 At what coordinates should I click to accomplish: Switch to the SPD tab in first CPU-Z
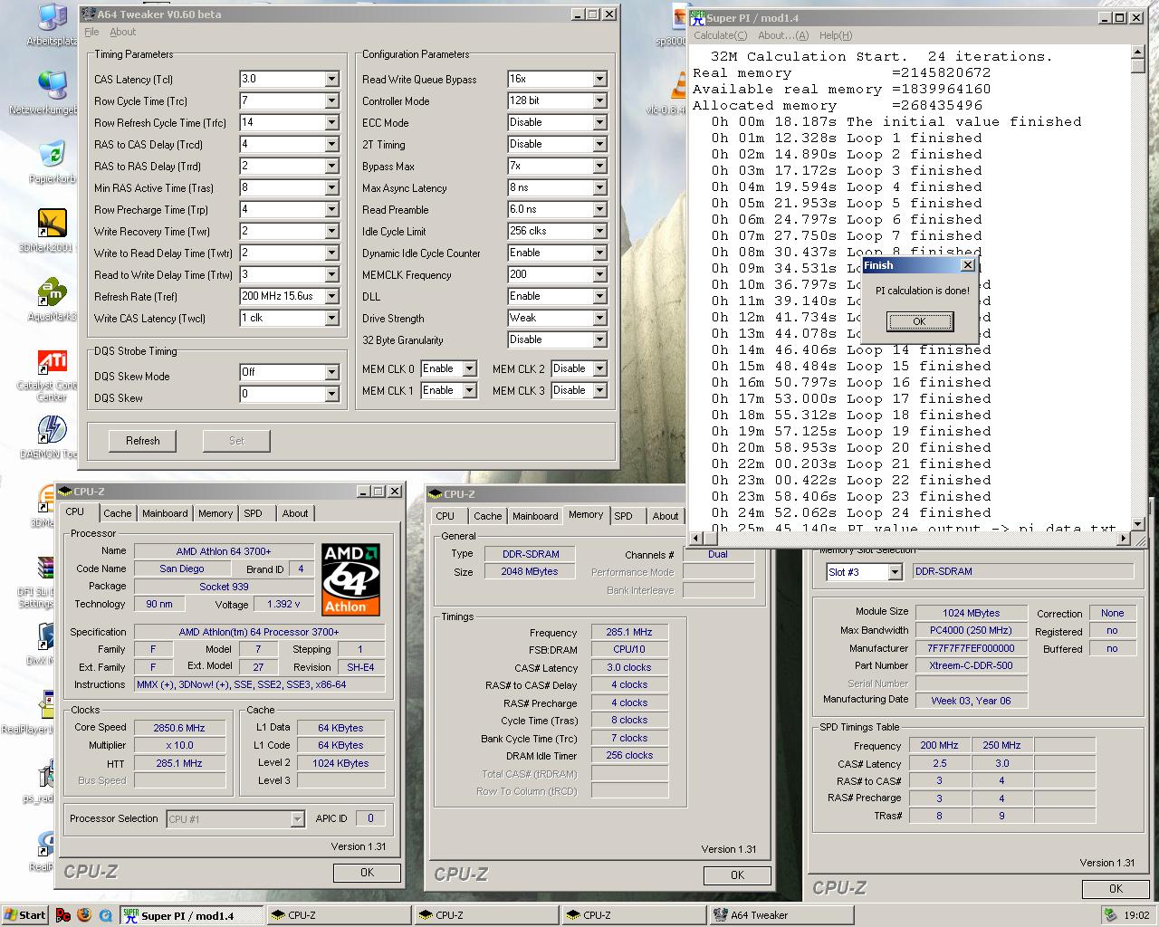pos(253,513)
